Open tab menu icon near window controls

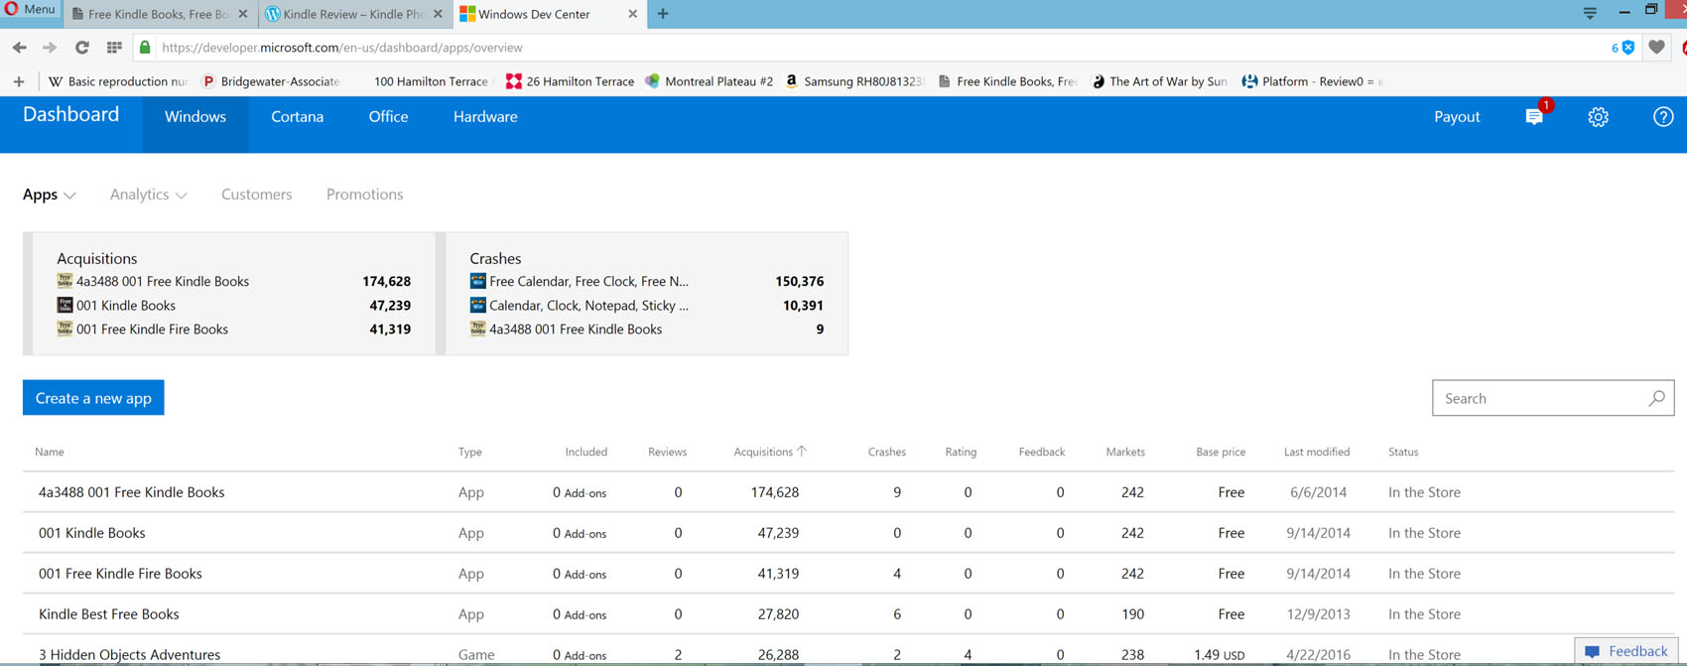tap(1590, 13)
